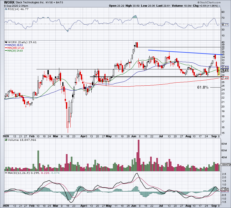Click the blue MA(50) legend line marker
The width and height of the screenshot is (231, 208).
tap(6, 45)
